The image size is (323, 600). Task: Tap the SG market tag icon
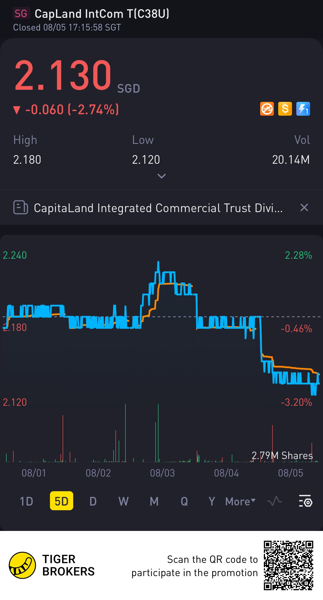pyautogui.click(x=21, y=14)
